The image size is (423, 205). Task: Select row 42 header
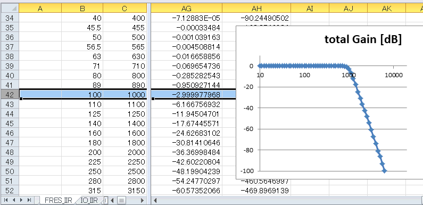click(10, 95)
